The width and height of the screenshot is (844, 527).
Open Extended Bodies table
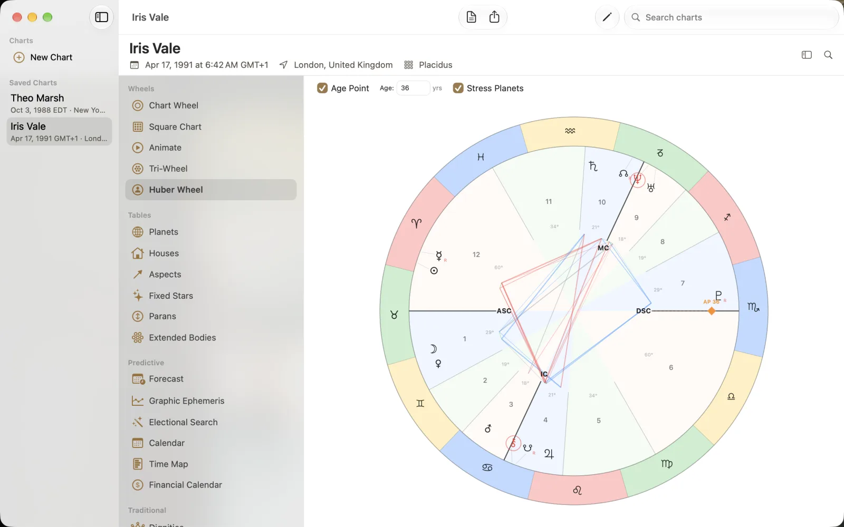coord(211,337)
